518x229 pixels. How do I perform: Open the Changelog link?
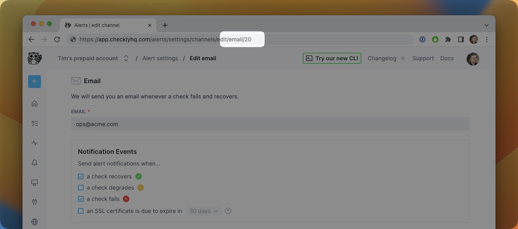point(382,58)
